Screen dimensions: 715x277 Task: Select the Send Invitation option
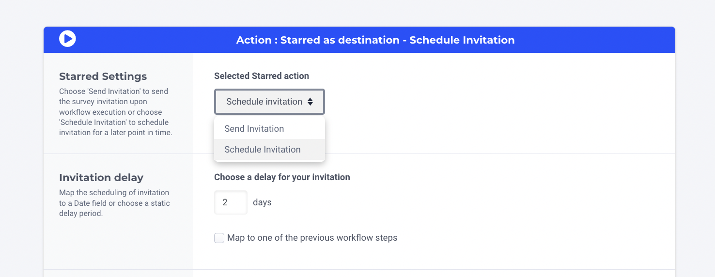(x=254, y=129)
